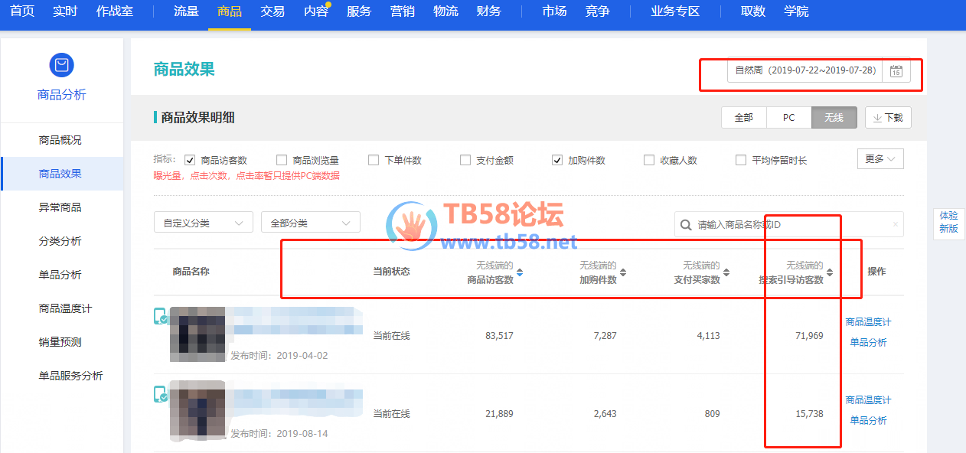966x453 pixels.
Task: Uncheck the 商品访客数 metric checkbox
Action: click(190, 160)
